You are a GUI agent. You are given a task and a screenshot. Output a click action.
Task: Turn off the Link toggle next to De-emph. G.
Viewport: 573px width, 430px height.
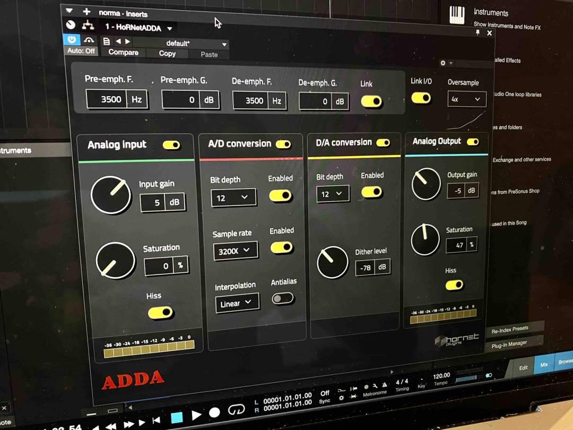tap(370, 101)
